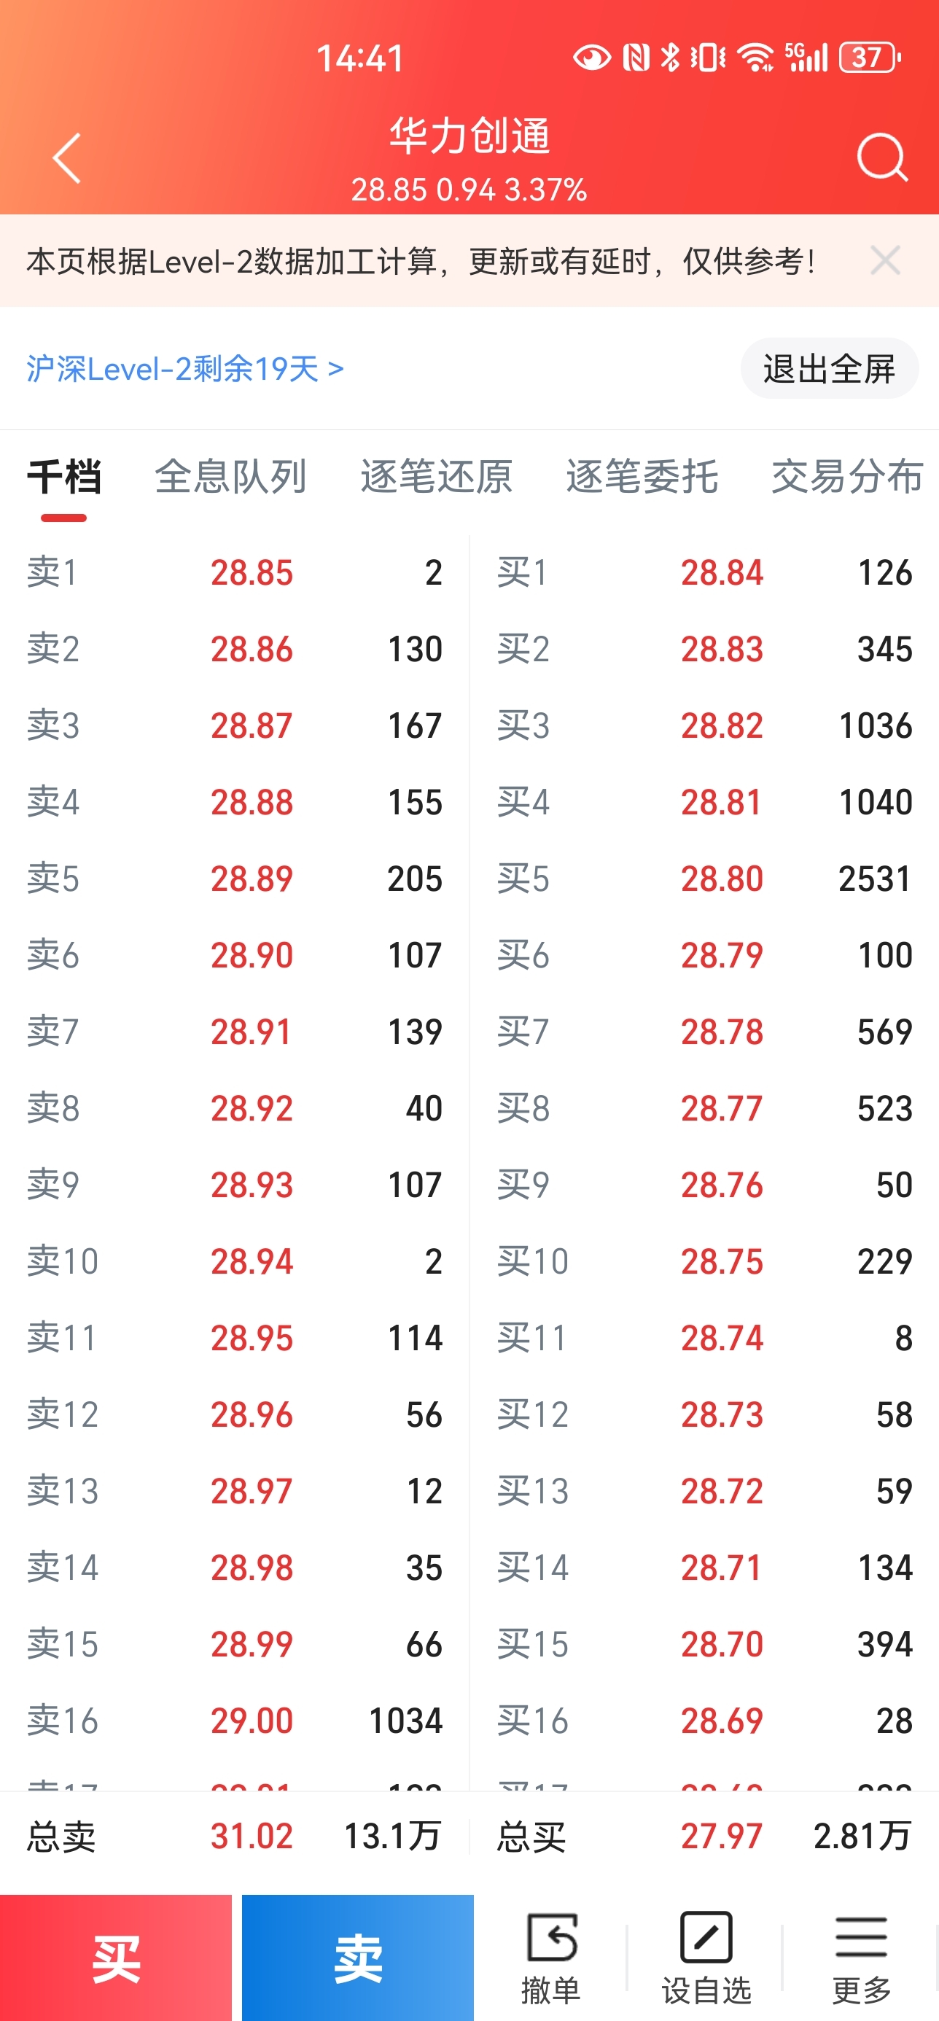This screenshot has width=939, height=2021.
Task: Select the 买5 row at 28.80
Action: [704, 879]
